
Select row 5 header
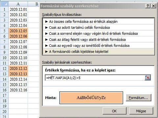tap(4, 31)
